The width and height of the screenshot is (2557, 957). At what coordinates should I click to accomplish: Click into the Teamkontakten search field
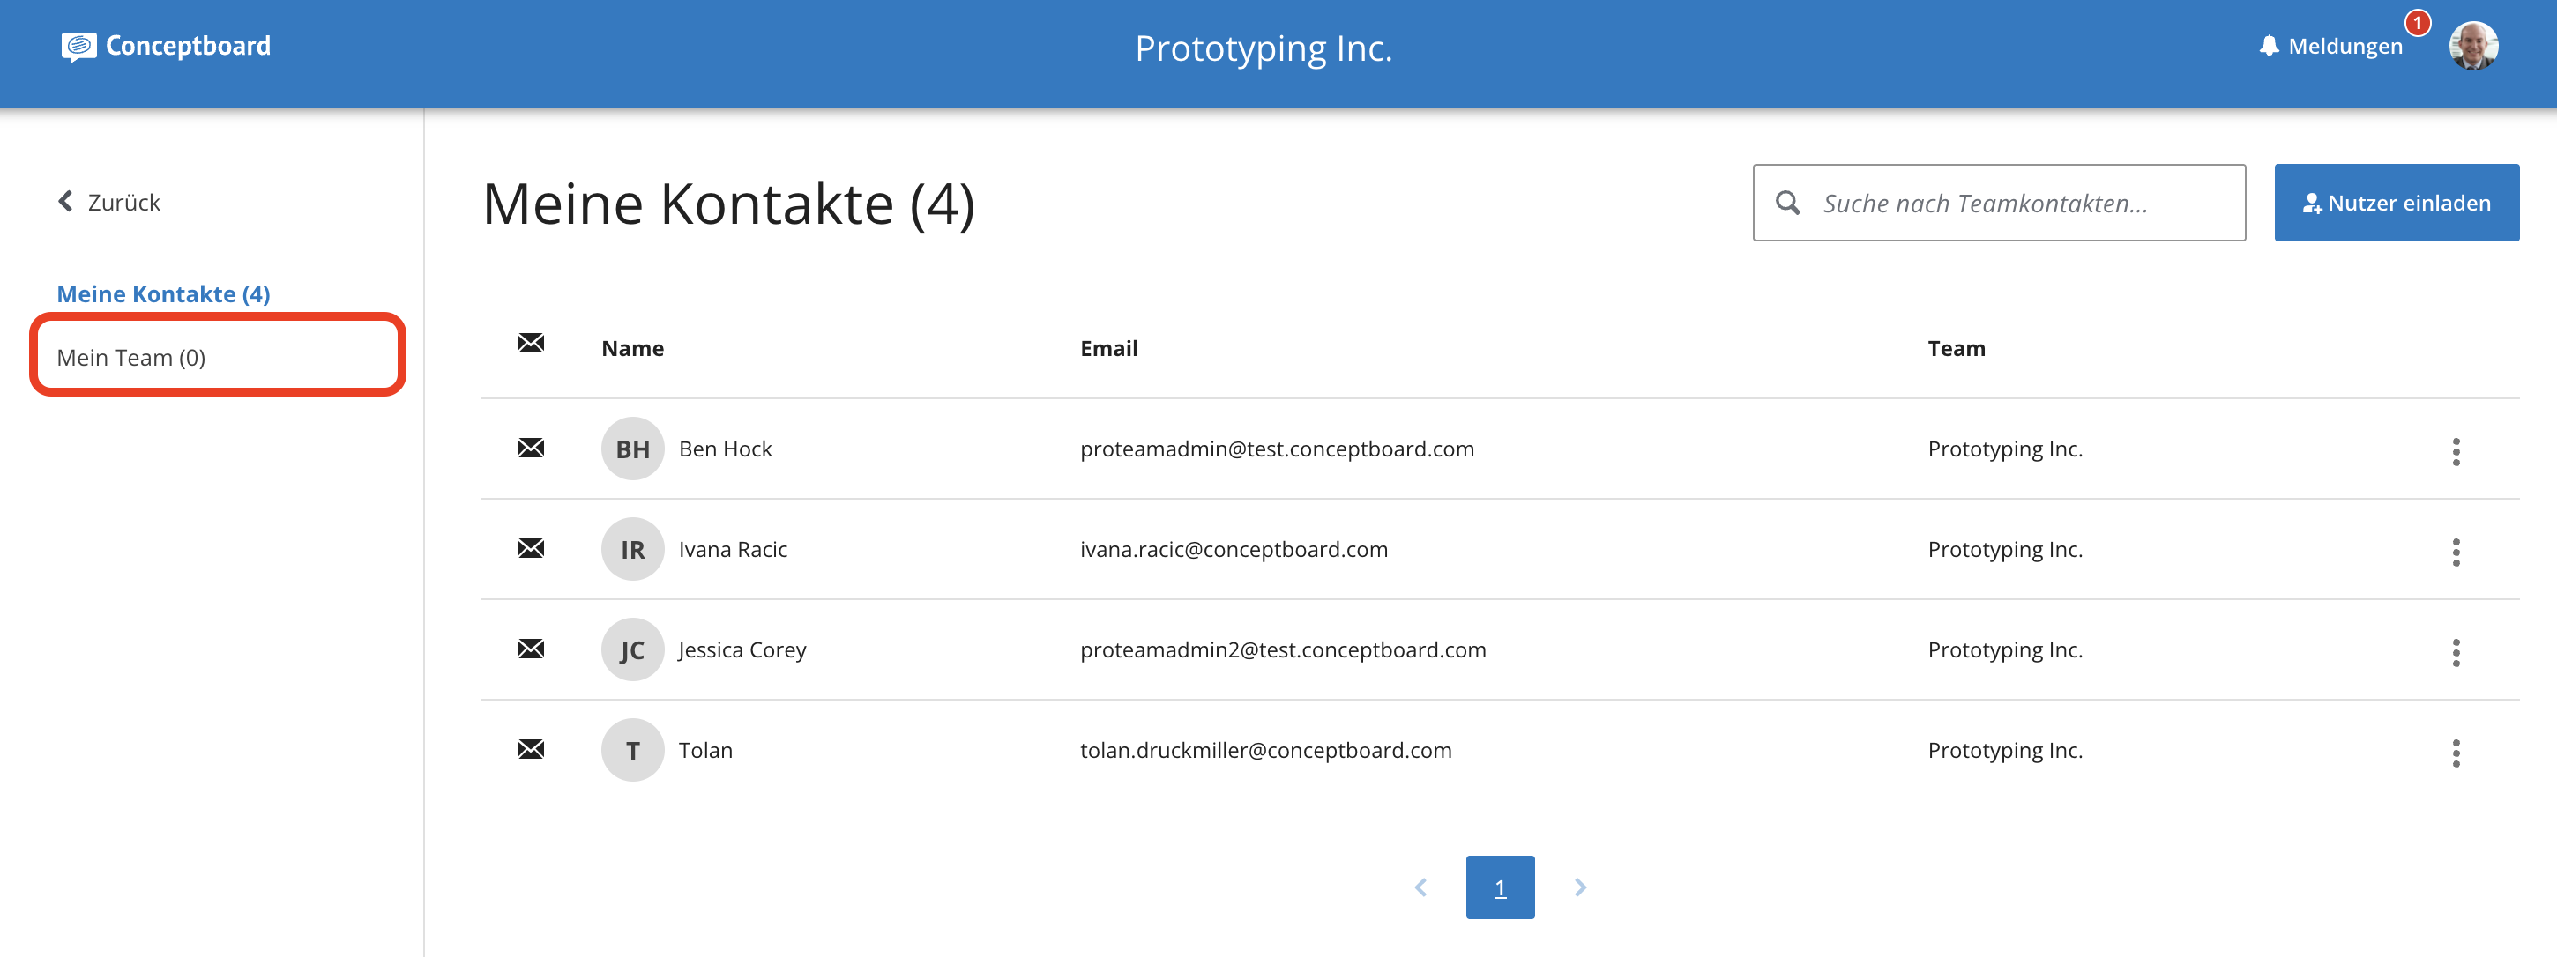tap(1999, 203)
